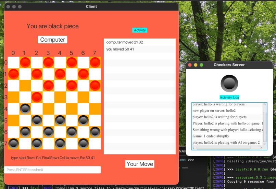Image resolution: width=276 pixels, height=189 pixels.
Task: Select 'hello2 is playing with AI' log row
Action: coord(227,142)
